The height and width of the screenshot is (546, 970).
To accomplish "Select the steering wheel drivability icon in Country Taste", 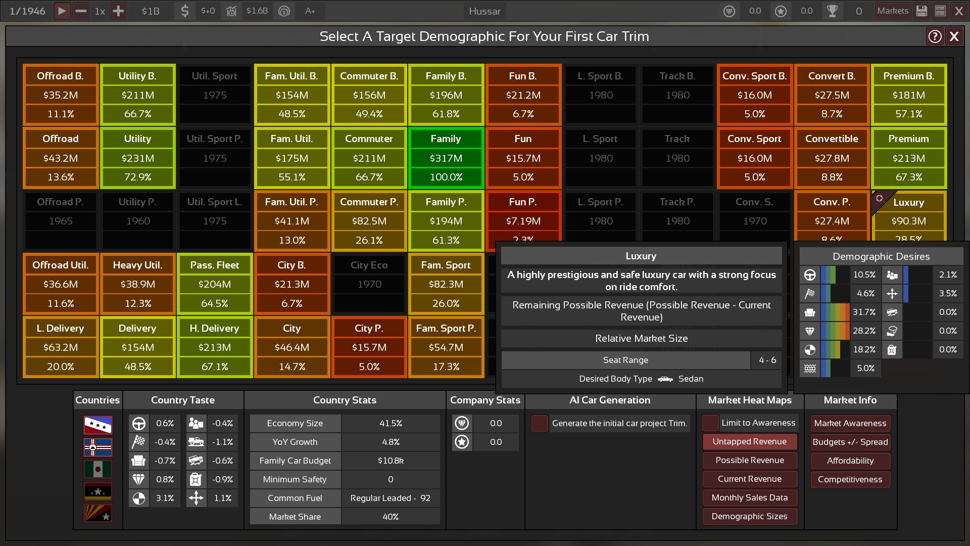I will [139, 424].
